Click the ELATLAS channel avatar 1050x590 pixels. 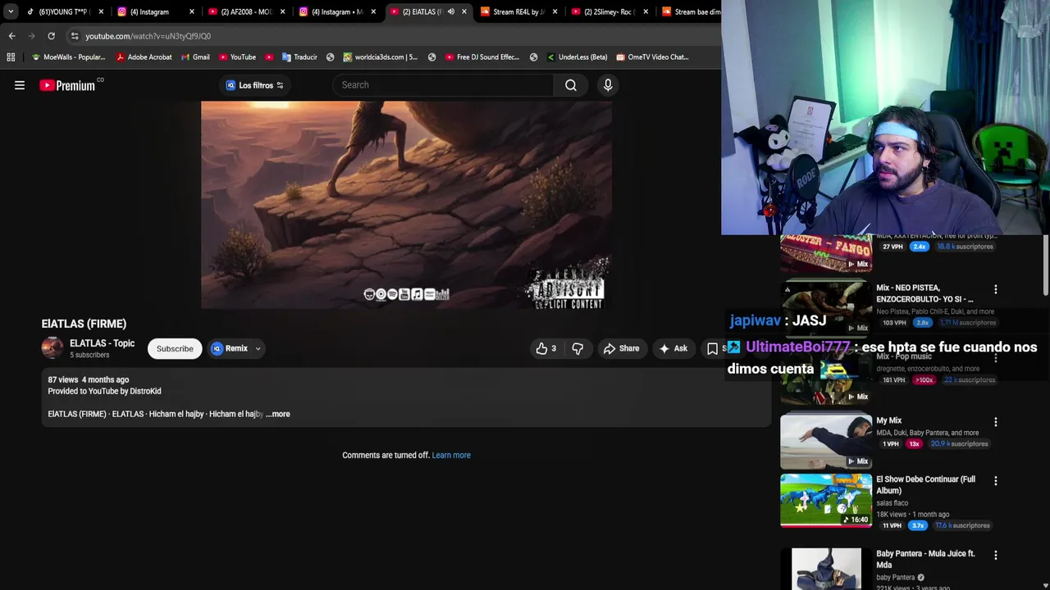[52, 348]
